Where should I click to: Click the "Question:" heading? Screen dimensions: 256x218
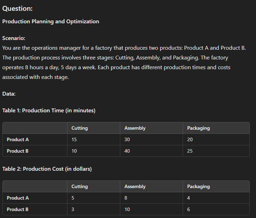point(17,8)
